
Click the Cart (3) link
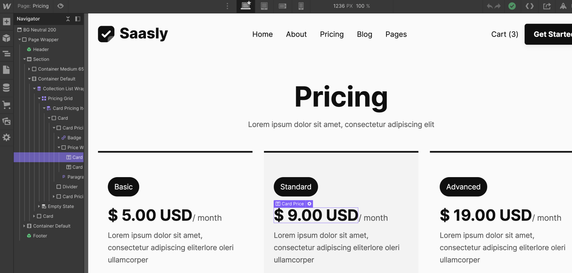pyautogui.click(x=504, y=34)
